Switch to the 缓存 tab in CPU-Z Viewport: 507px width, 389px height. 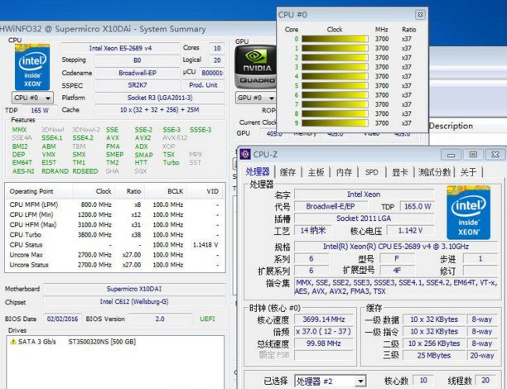(x=287, y=172)
